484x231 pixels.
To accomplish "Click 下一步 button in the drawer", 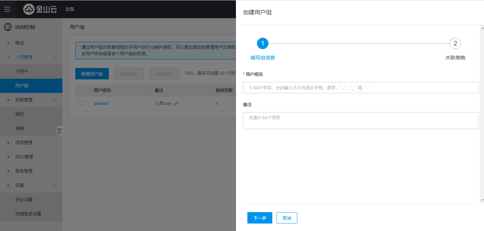I will click(260, 218).
